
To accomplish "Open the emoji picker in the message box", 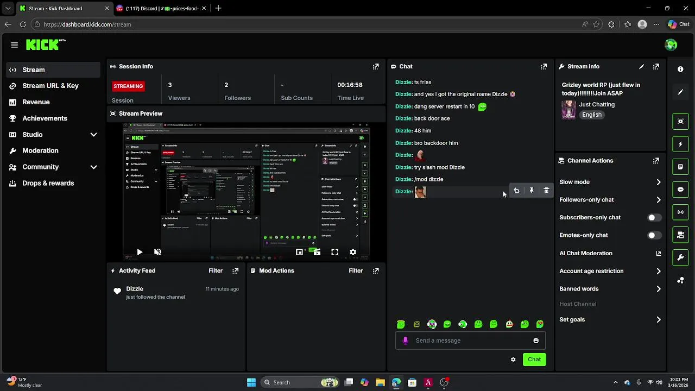I will [x=536, y=340].
